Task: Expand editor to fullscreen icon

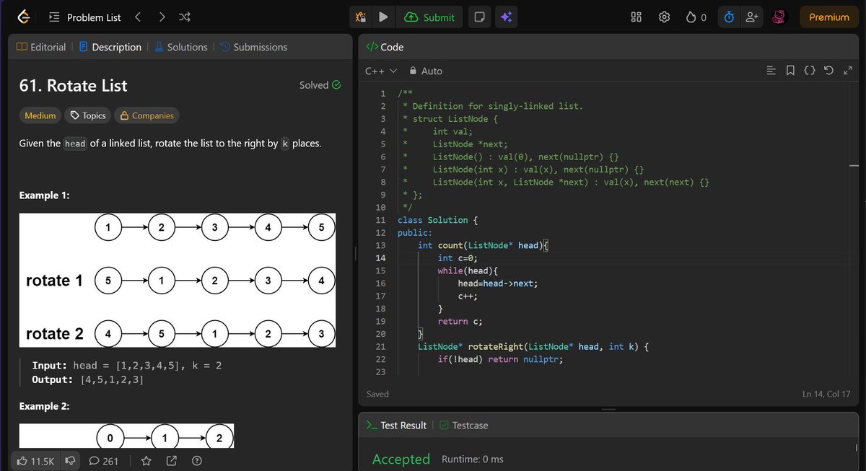Action: (x=847, y=71)
